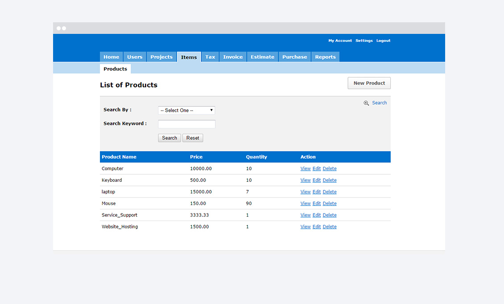View the Computer product details
The height and width of the screenshot is (304, 504).
pos(306,168)
